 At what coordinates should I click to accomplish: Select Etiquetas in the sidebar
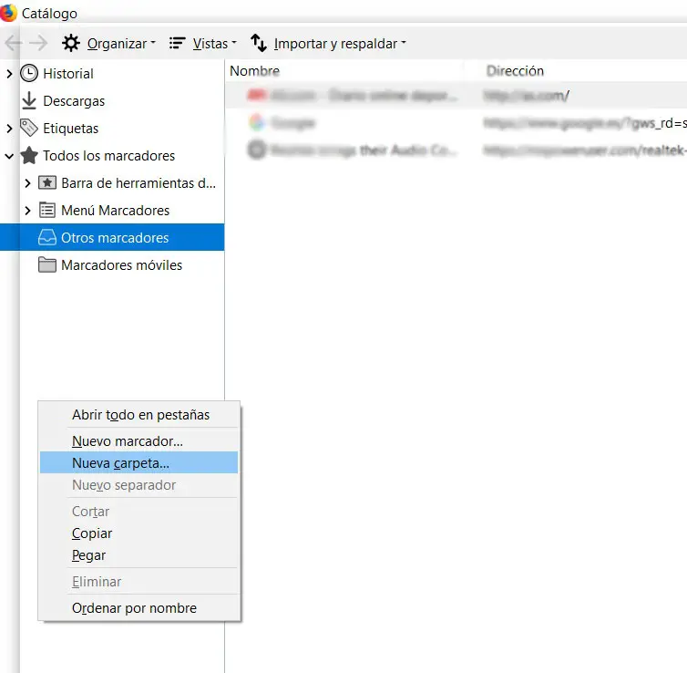point(70,129)
